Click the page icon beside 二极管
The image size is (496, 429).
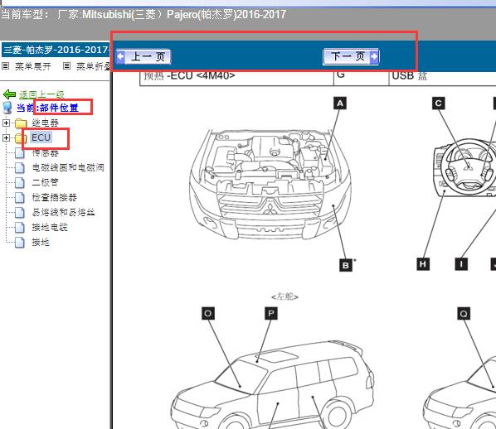(x=20, y=182)
